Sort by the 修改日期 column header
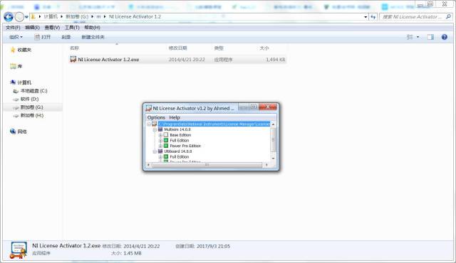The width and height of the screenshot is (456, 263). click(177, 48)
